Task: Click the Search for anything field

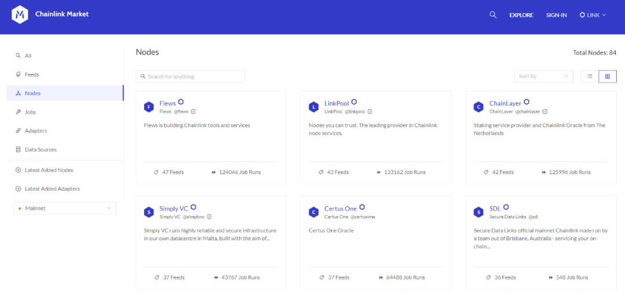Action: 190,76
